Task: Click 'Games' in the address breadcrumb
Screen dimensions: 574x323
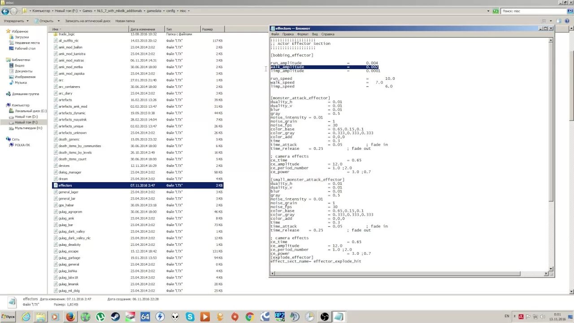Action: 87,11
